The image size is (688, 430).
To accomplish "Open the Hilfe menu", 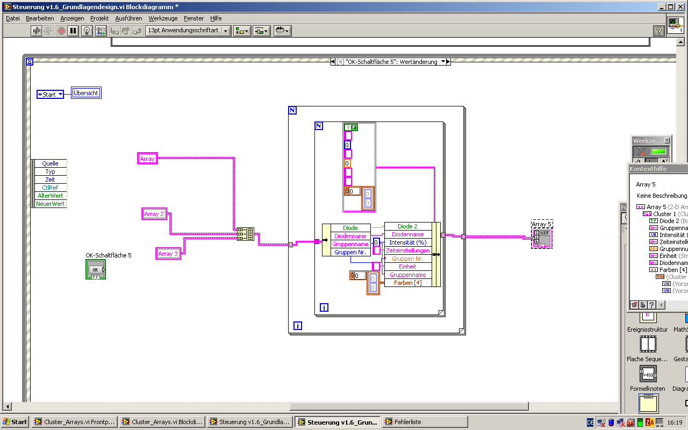I will click(x=216, y=18).
